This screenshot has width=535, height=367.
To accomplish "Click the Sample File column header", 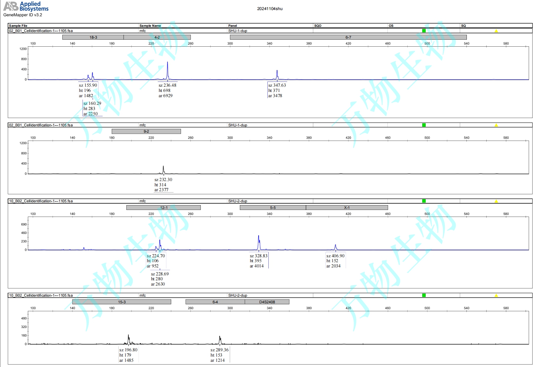I will click(18, 26).
